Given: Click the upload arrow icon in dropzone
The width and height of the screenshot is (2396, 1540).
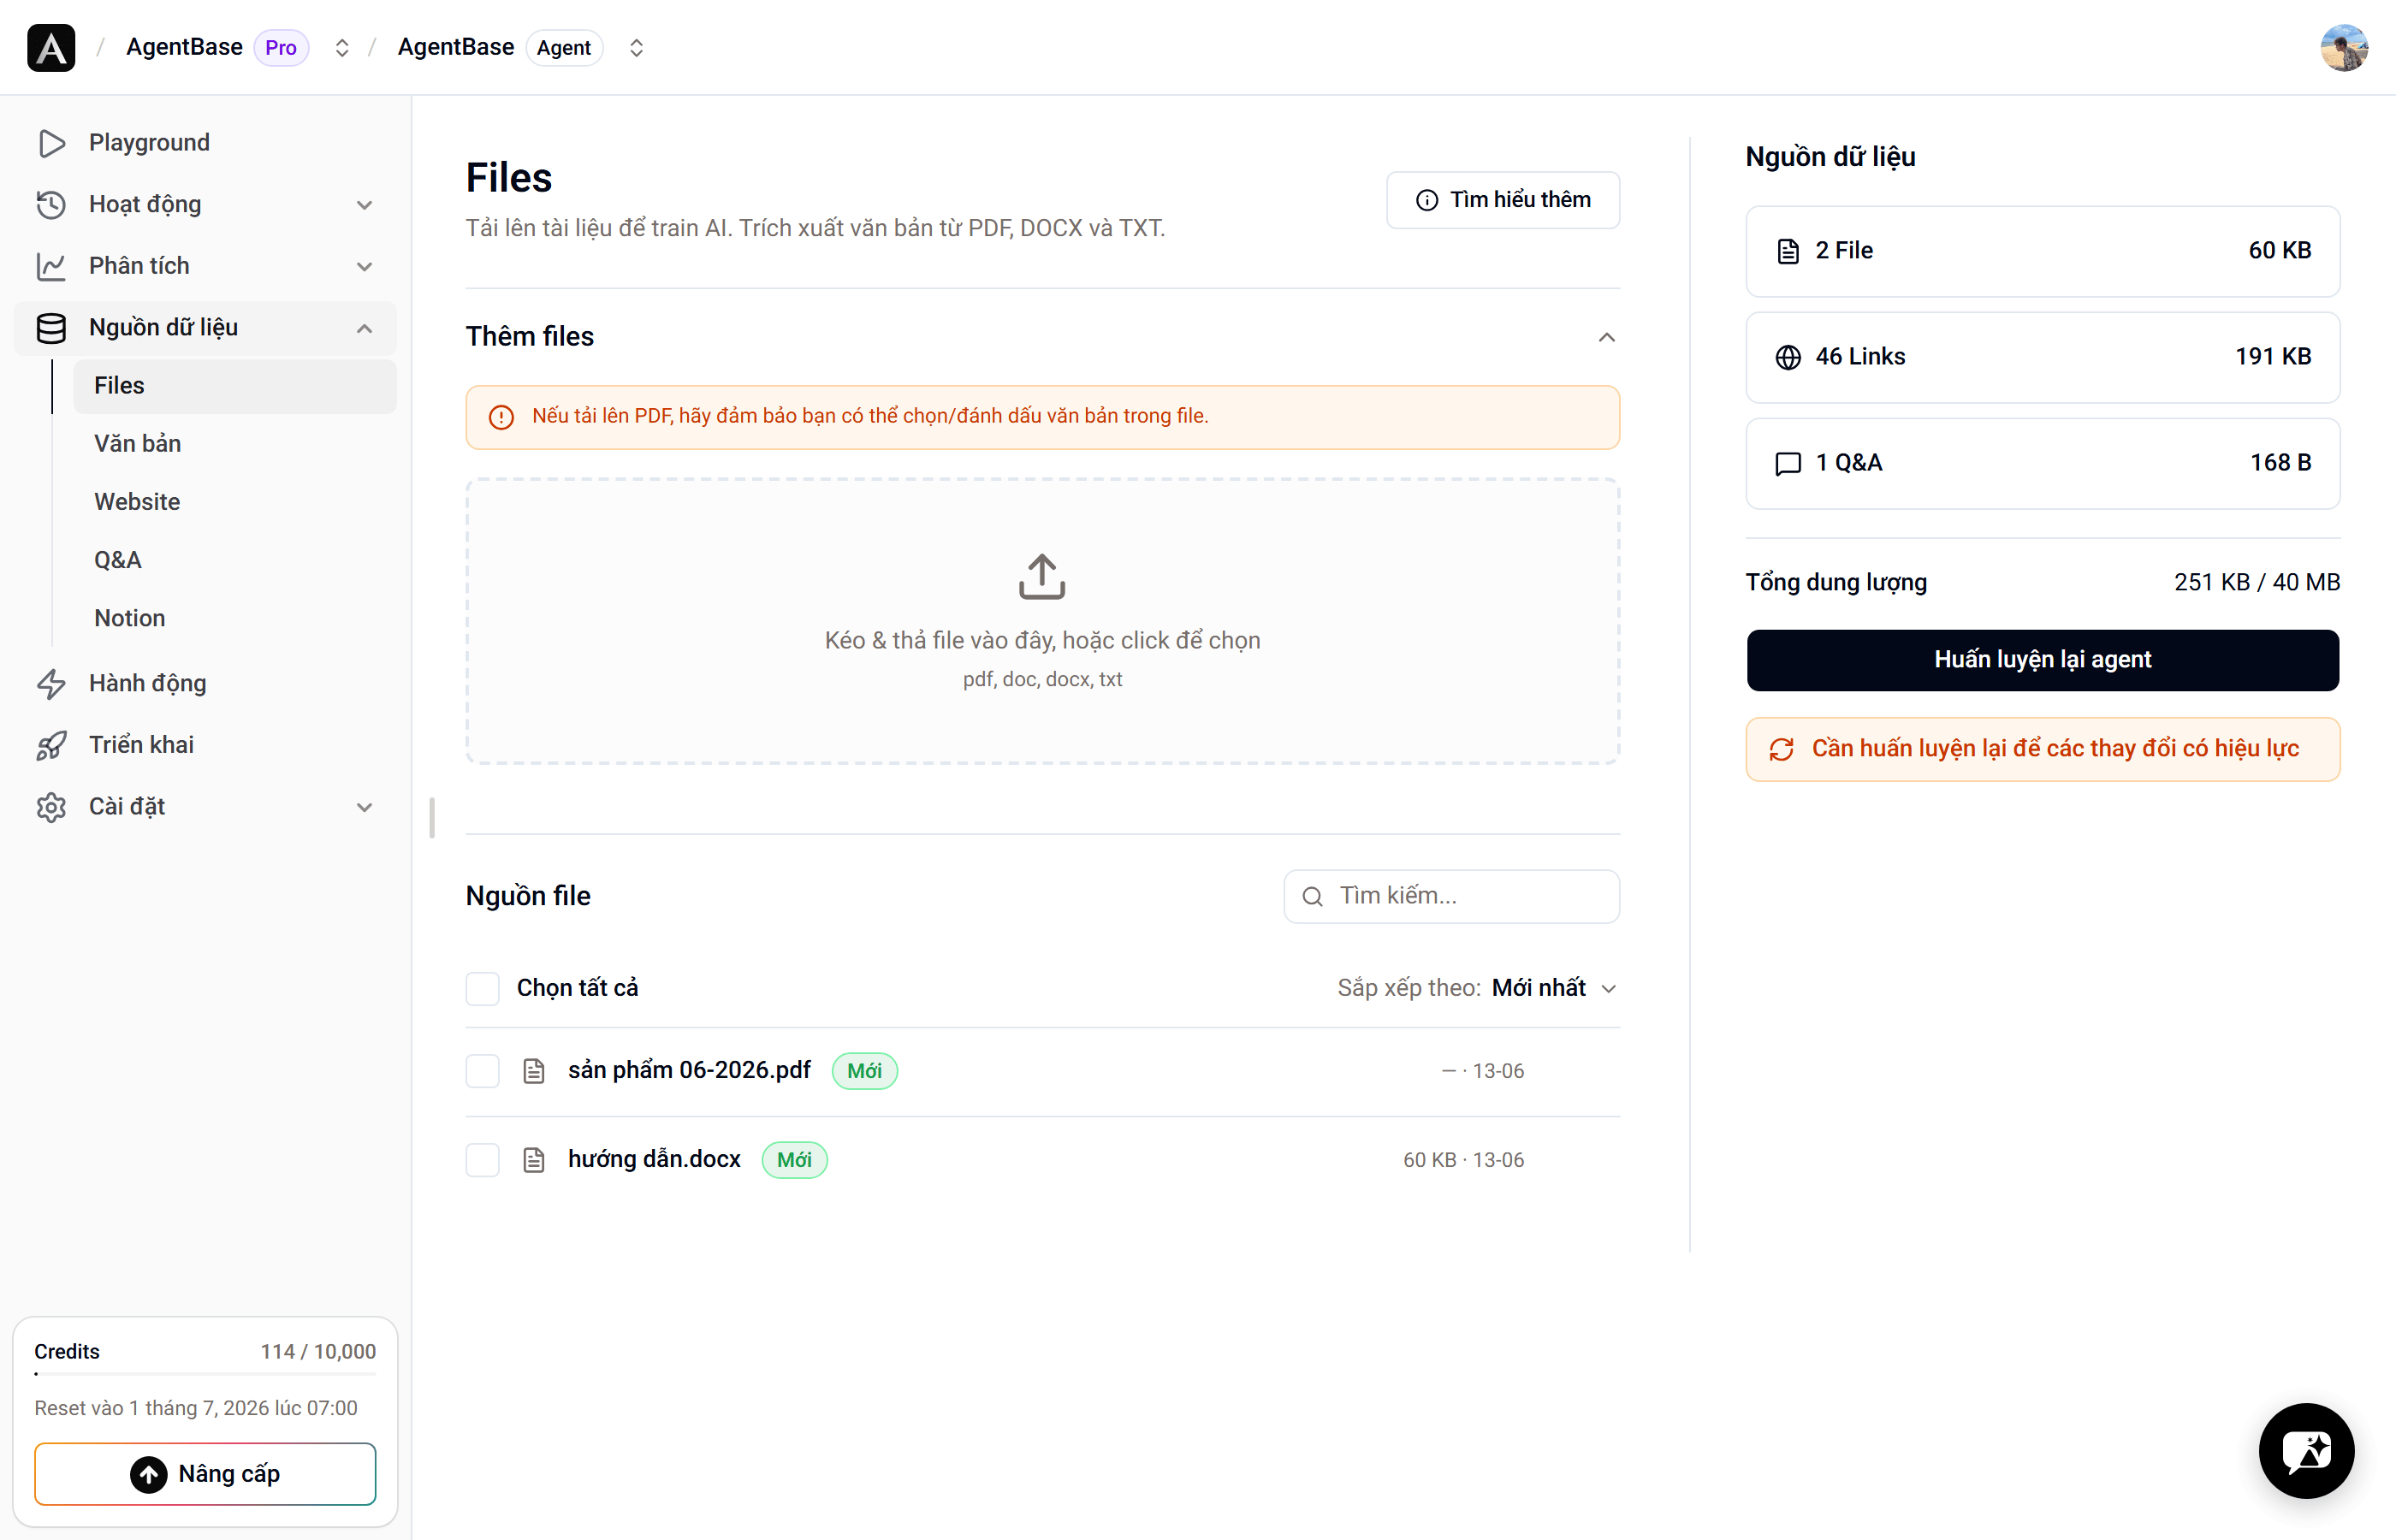Looking at the screenshot, I should click(x=1042, y=576).
